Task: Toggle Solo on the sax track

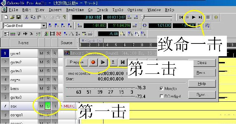Action: pyautogui.click(x=48, y=106)
